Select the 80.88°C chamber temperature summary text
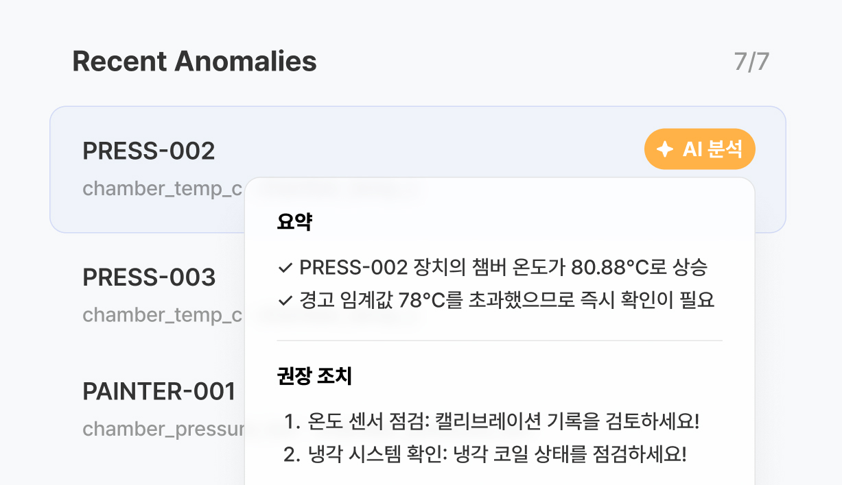The image size is (842, 485). point(503,268)
